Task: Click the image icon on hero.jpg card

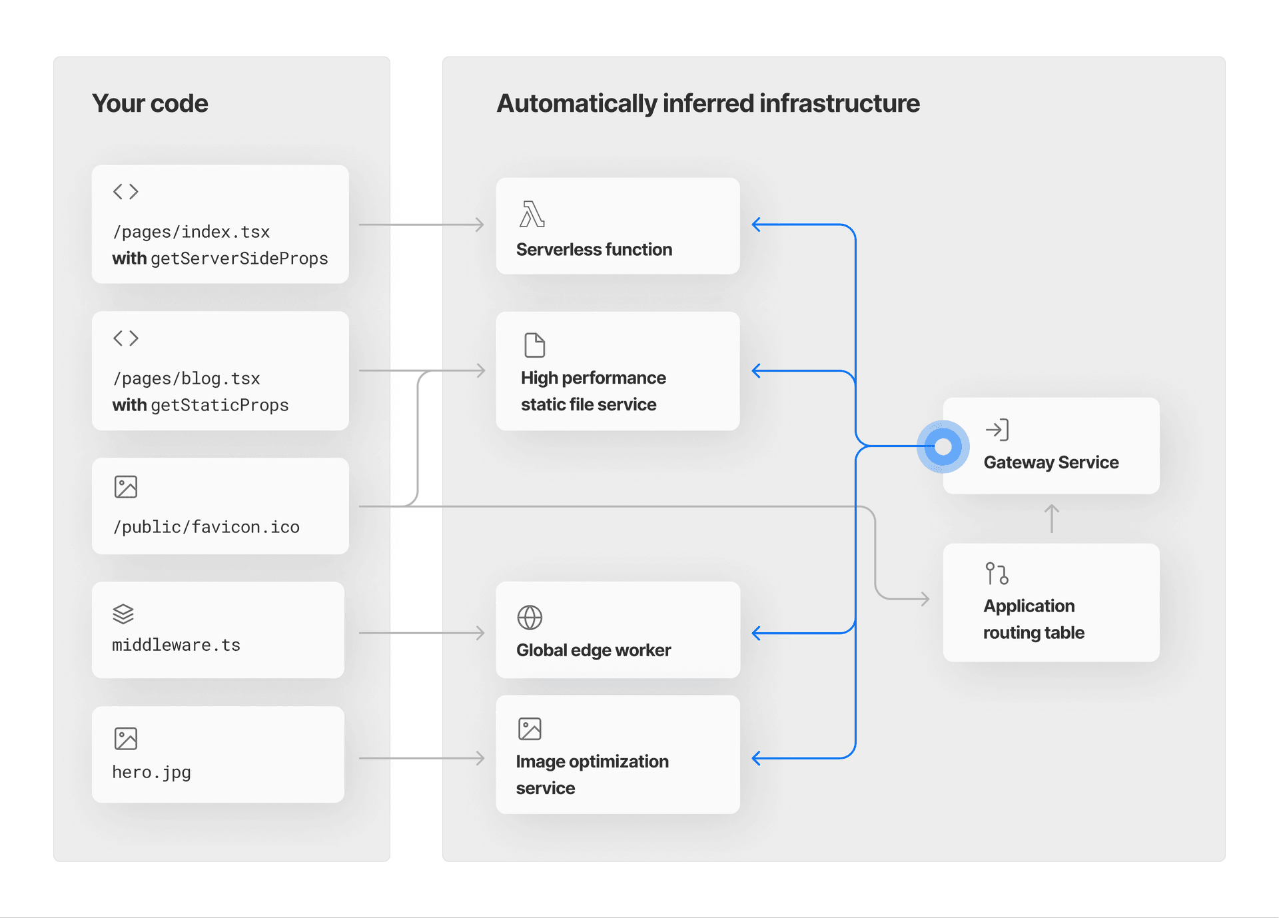Action: [125, 737]
